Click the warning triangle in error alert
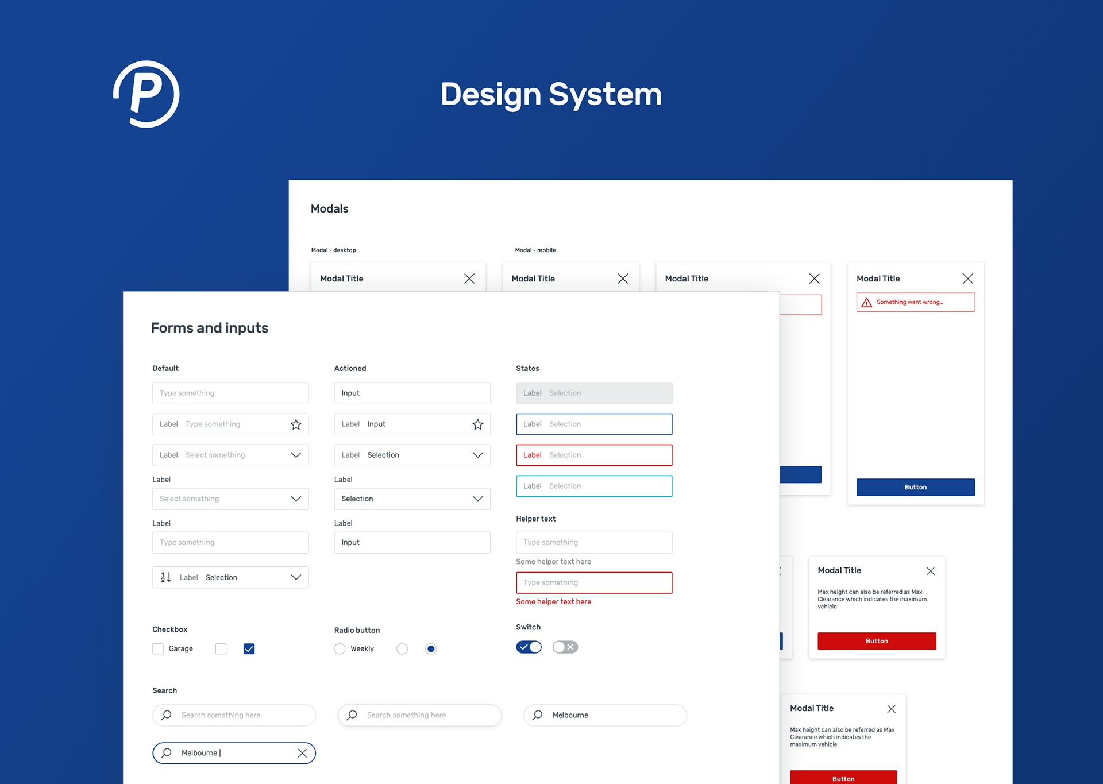The image size is (1103, 784). click(867, 303)
